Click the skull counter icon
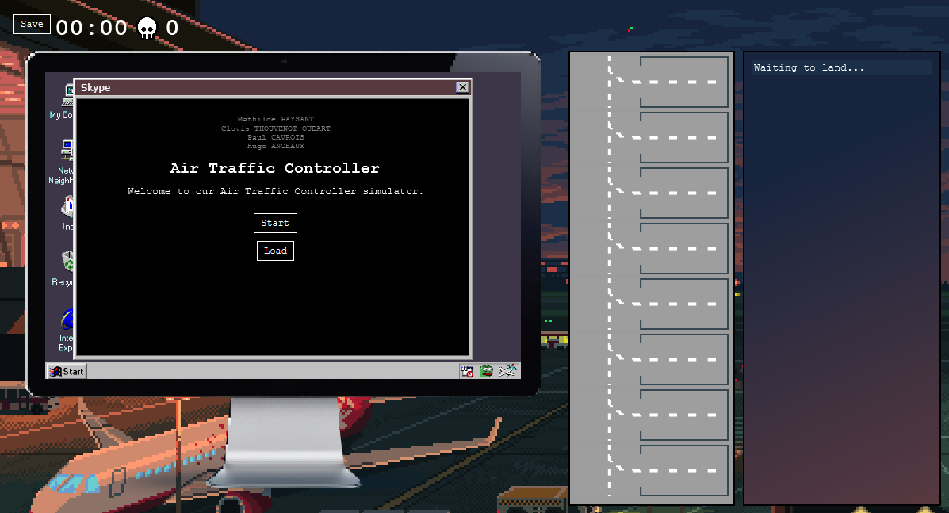This screenshot has width=949, height=513. [147, 26]
